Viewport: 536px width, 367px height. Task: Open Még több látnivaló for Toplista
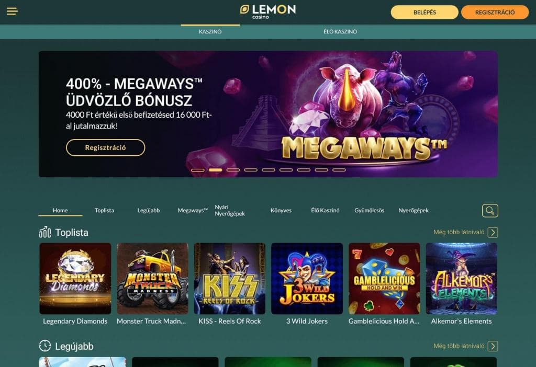459,232
